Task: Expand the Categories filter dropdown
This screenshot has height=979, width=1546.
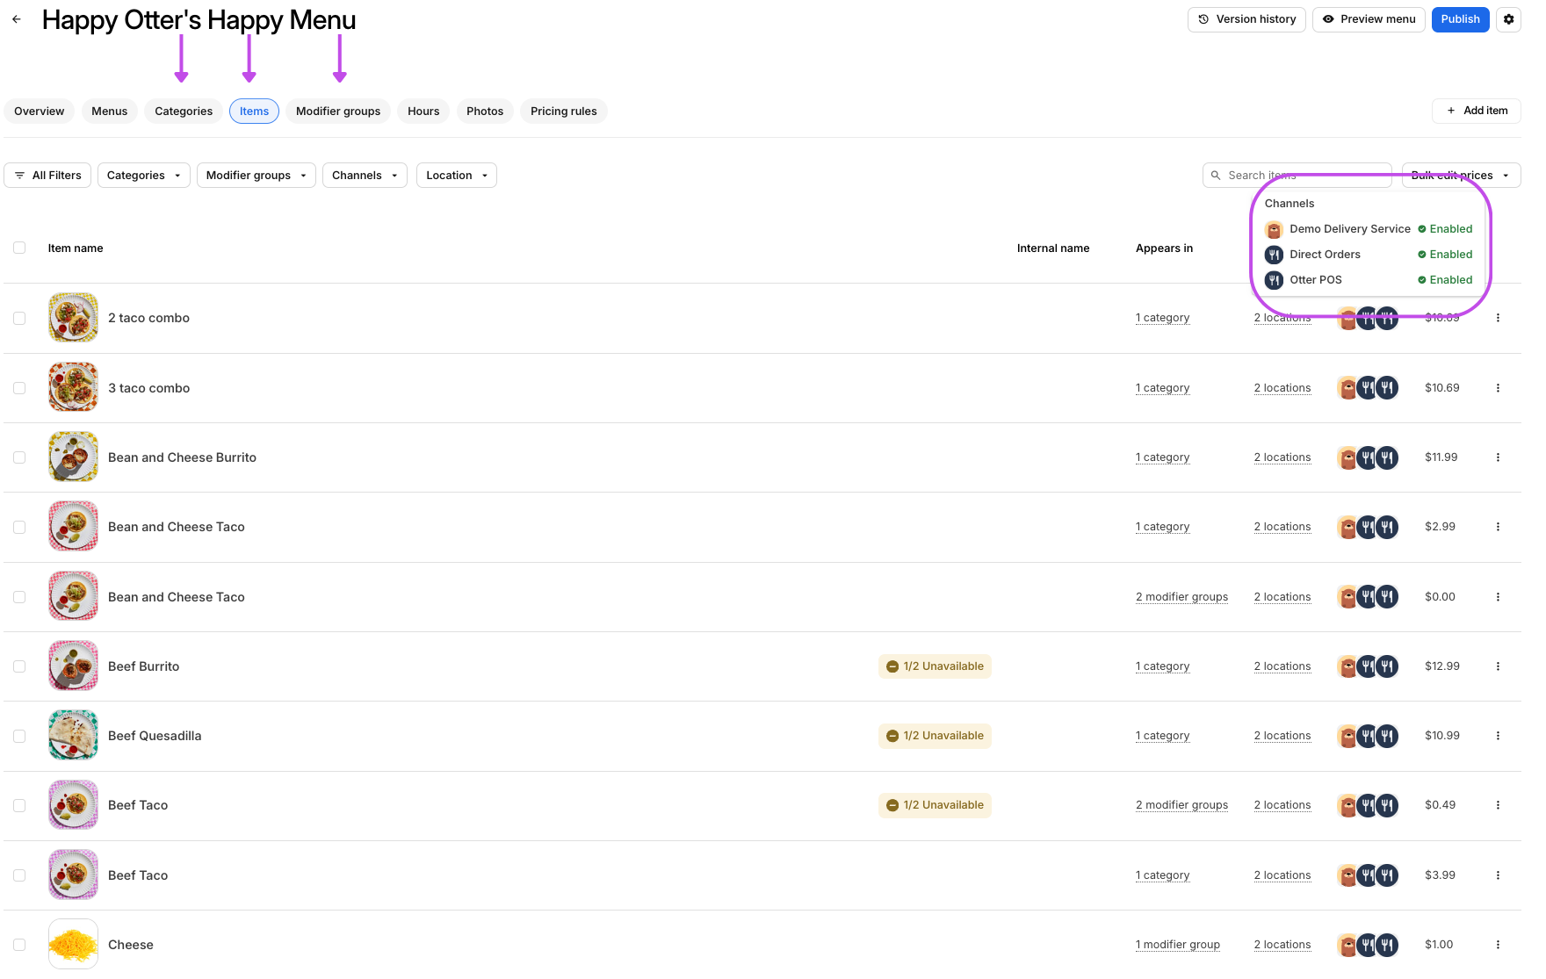Action: [x=143, y=176]
